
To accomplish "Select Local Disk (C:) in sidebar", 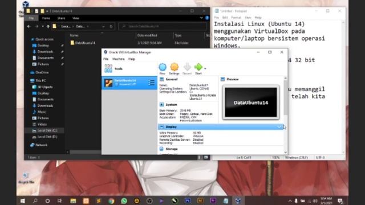I will pos(44,130).
